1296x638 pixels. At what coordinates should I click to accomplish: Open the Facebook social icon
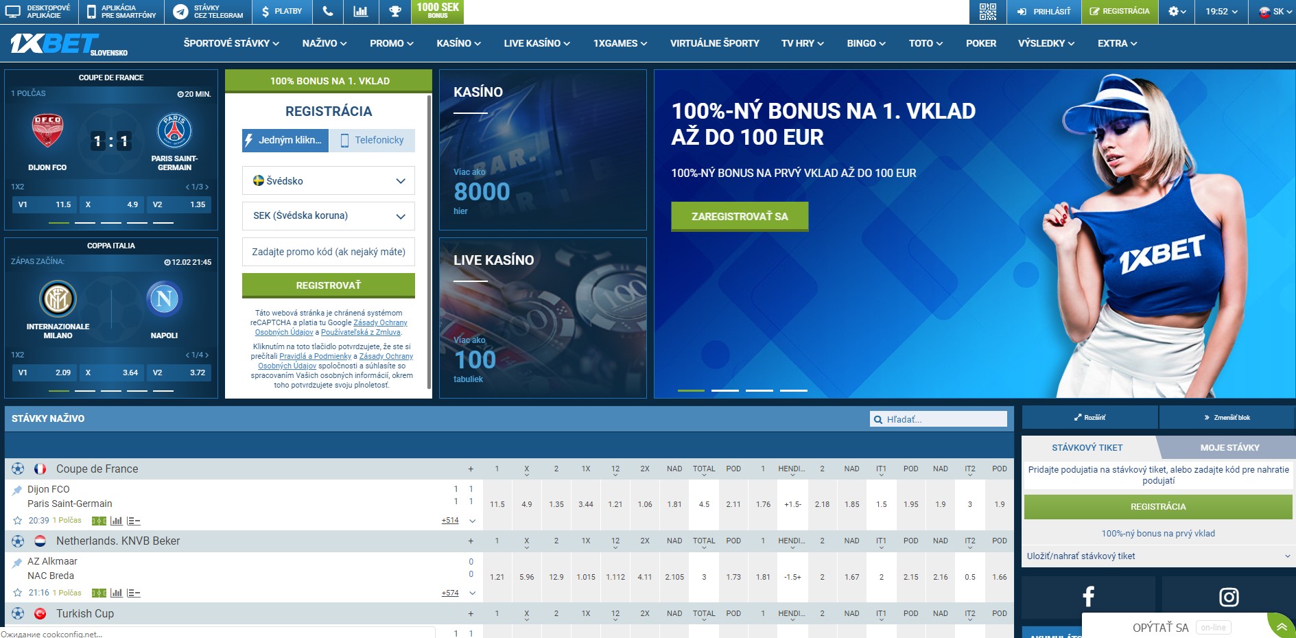[x=1088, y=597]
